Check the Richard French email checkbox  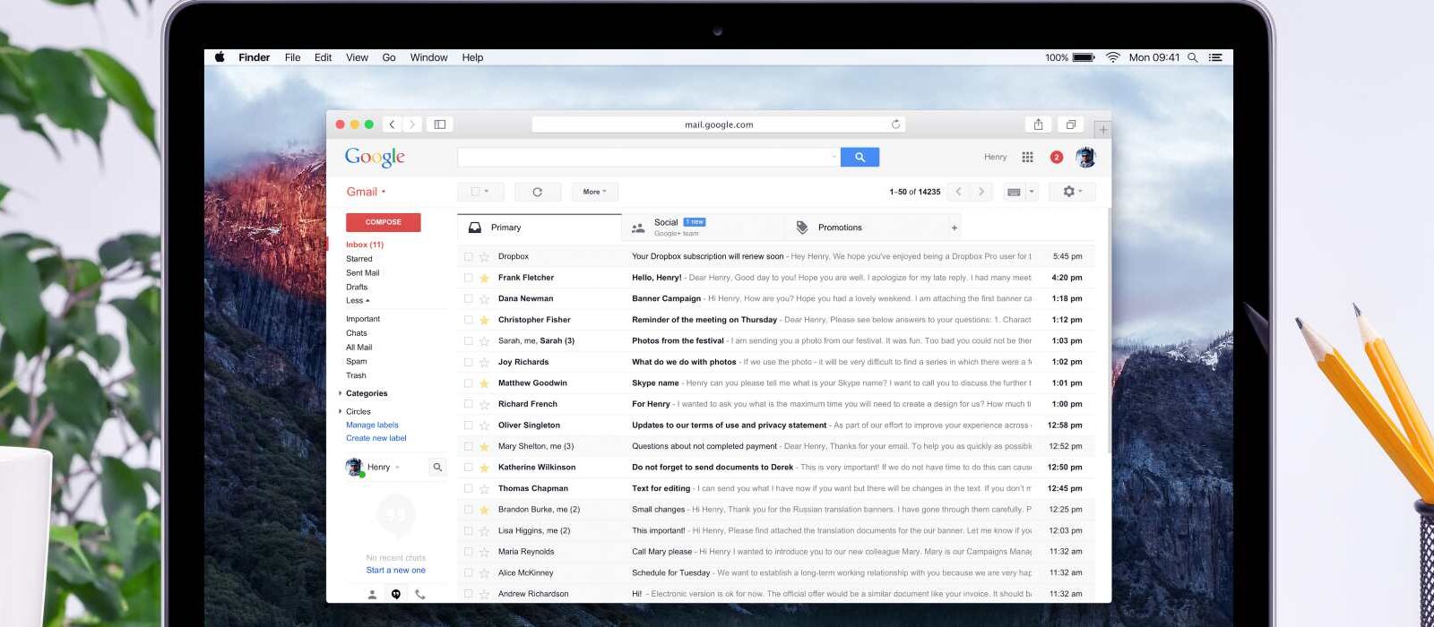(x=468, y=404)
